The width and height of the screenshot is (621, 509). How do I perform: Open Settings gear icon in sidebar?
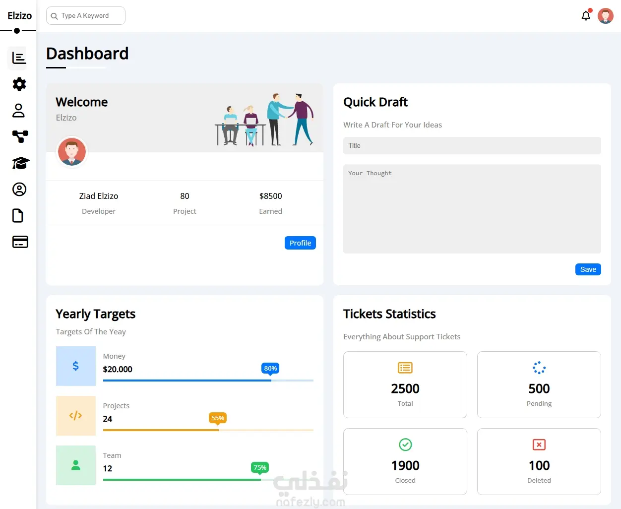(19, 84)
